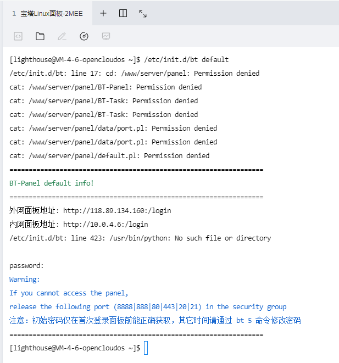Image resolution: width=339 pixels, height=363 pixels.
Task: Click the blue 'Warning:' line
Action: tap(25, 280)
